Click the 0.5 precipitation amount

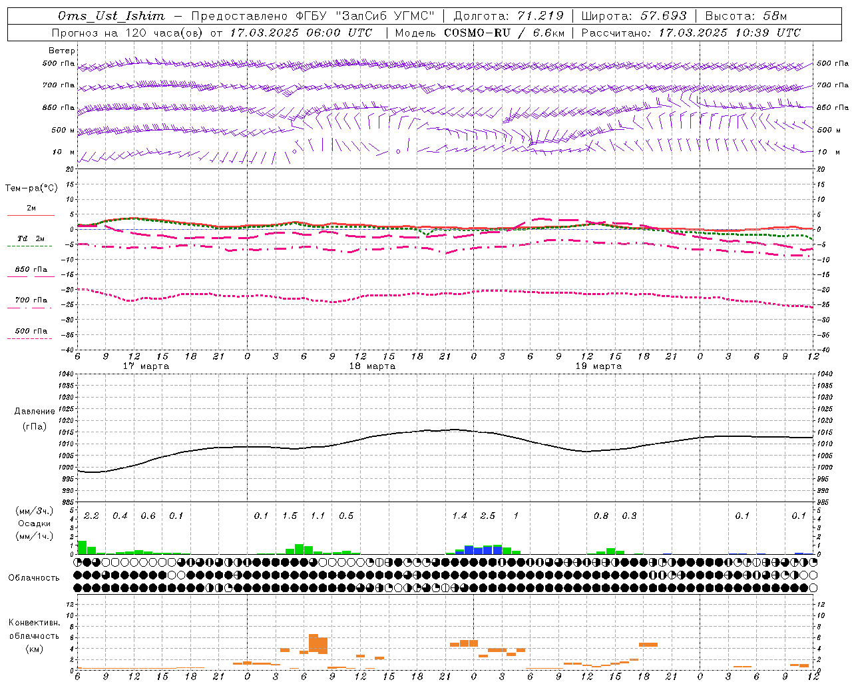point(346,516)
